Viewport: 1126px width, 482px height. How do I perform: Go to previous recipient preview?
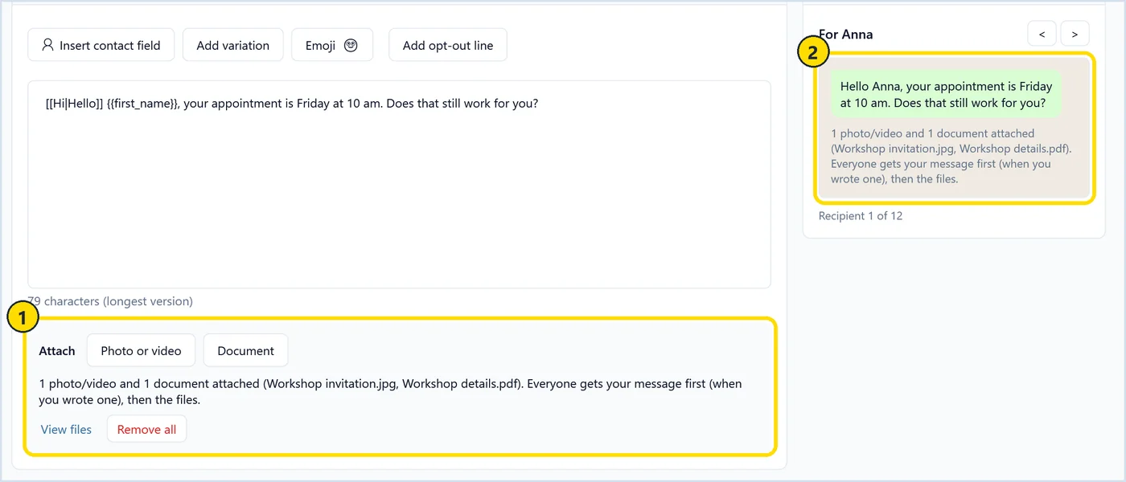coord(1042,34)
